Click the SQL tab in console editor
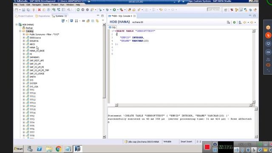272x153 pixels. (x=112, y=27)
